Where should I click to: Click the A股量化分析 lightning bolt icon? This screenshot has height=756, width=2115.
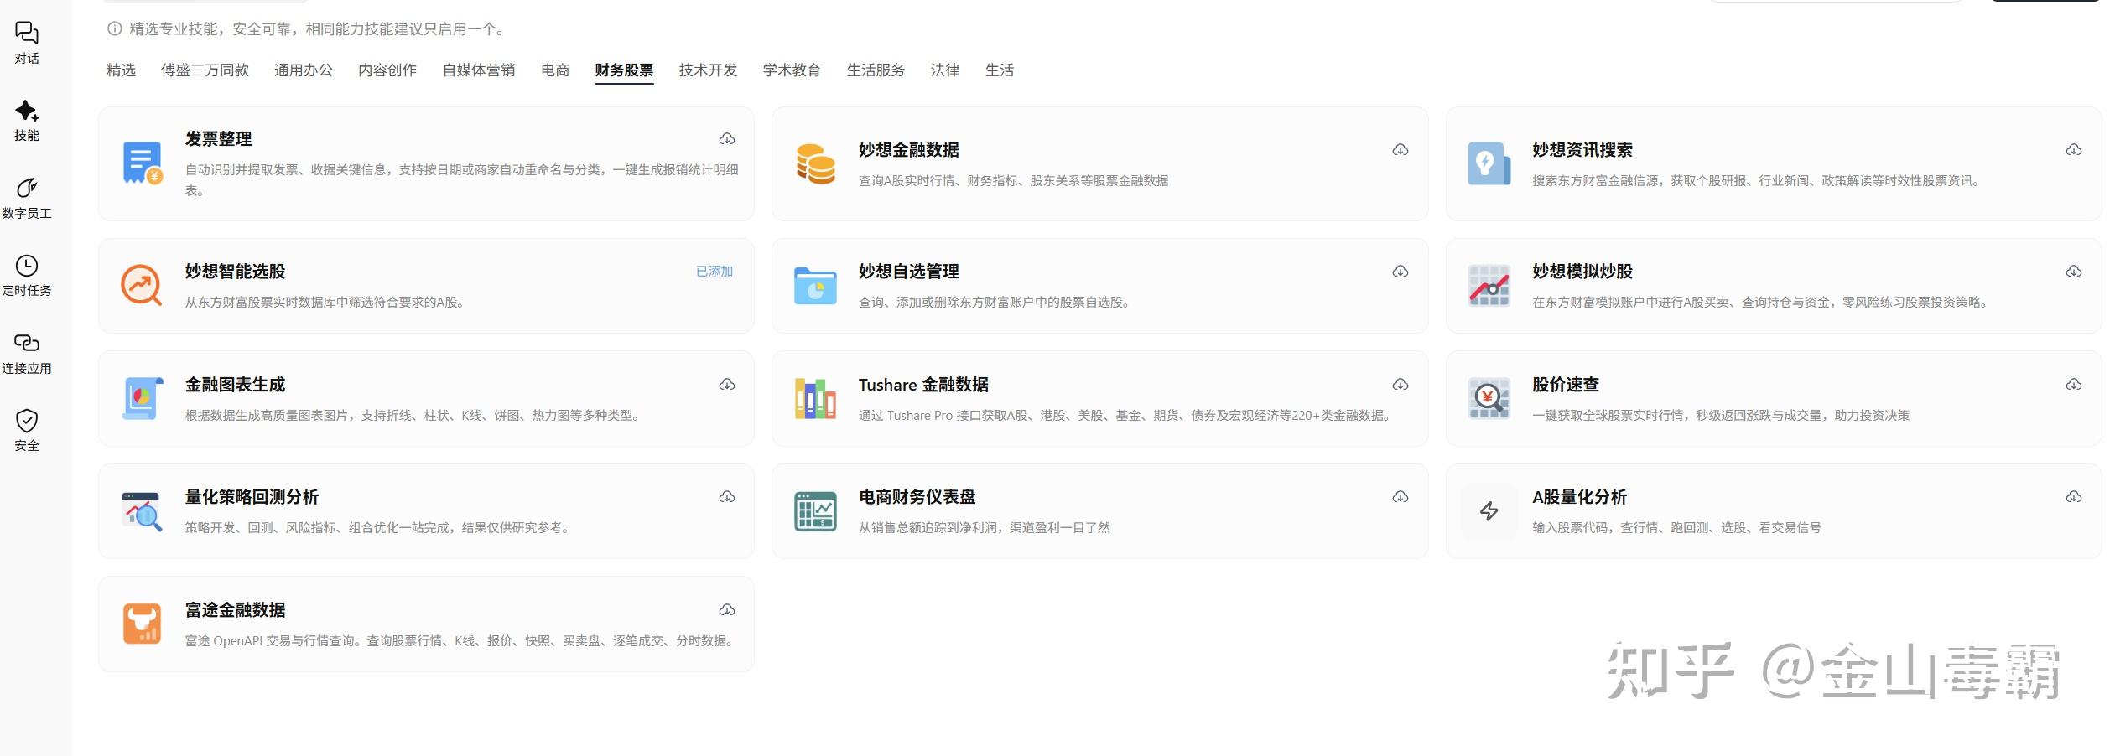[1489, 511]
